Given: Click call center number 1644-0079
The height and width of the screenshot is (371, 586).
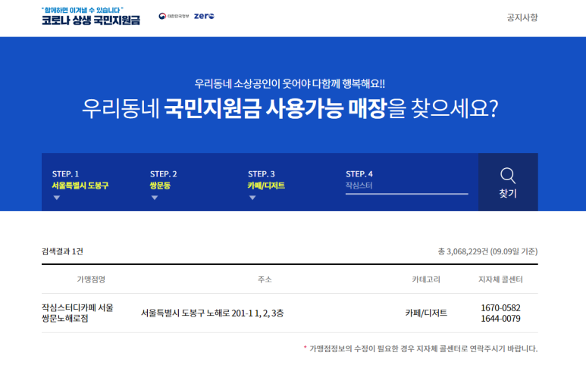Looking at the screenshot, I should pyautogui.click(x=500, y=319).
